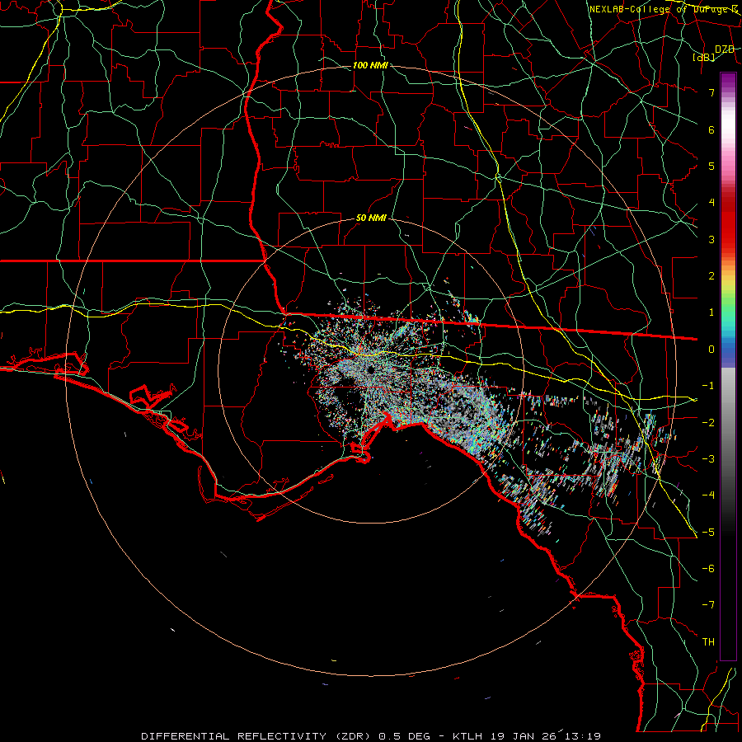Click the 1 dB tick label on scale
This screenshot has width=742, height=742.
pos(711,312)
